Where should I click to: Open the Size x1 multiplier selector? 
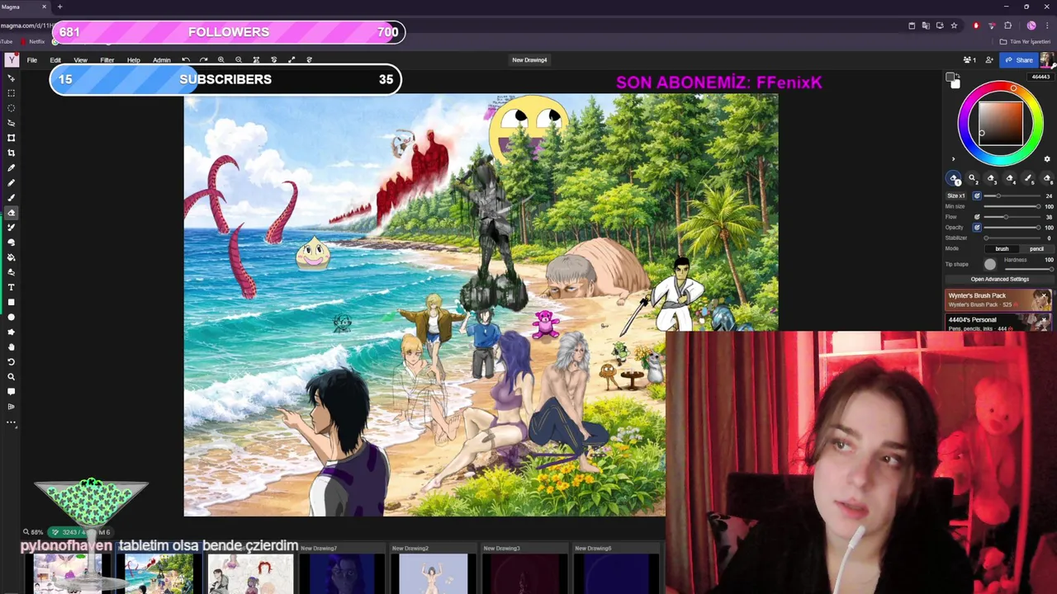(955, 196)
